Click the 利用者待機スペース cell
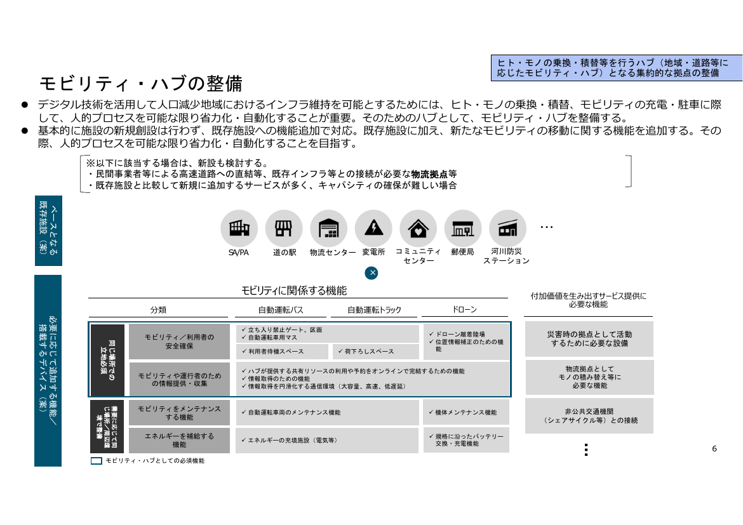This screenshot has width=743, height=525. click(282, 352)
